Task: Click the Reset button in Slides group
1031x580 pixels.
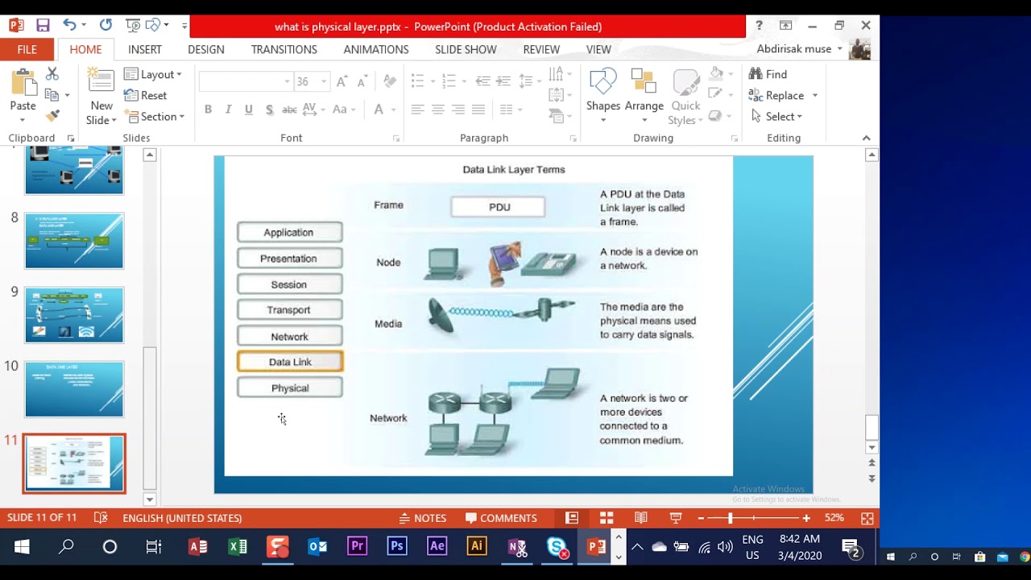Action: coord(146,95)
